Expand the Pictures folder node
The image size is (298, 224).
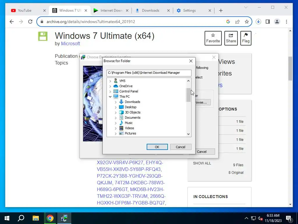tap(116, 134)
